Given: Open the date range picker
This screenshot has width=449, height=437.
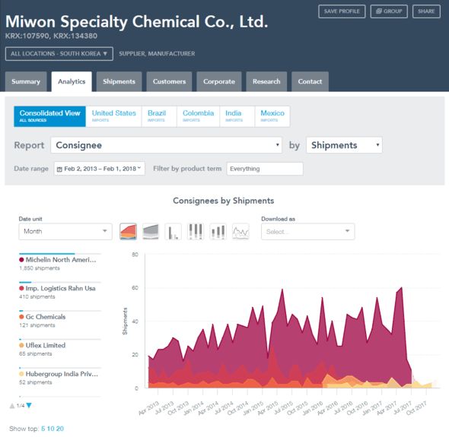Looking at the screenshot, I should tap(100, 169).
